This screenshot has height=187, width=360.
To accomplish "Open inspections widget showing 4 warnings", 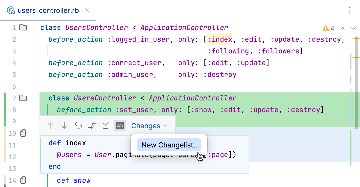I will (x=328, y=28).
